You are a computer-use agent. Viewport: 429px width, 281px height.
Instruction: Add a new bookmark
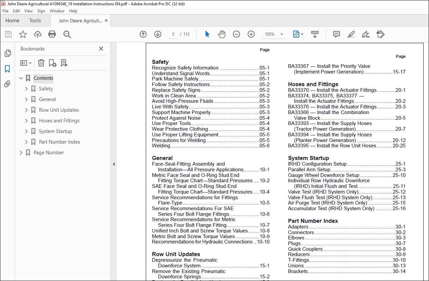[x=52, y=63]
